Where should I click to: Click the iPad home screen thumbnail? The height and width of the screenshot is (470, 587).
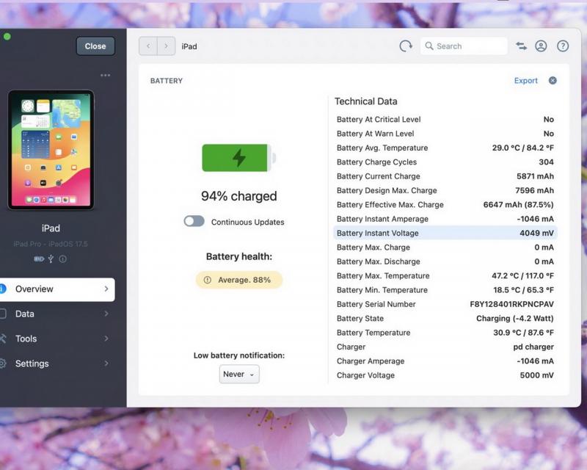[x=51, y=150]
